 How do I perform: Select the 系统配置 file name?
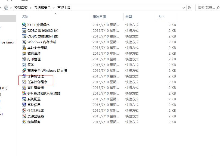point(34,99)
